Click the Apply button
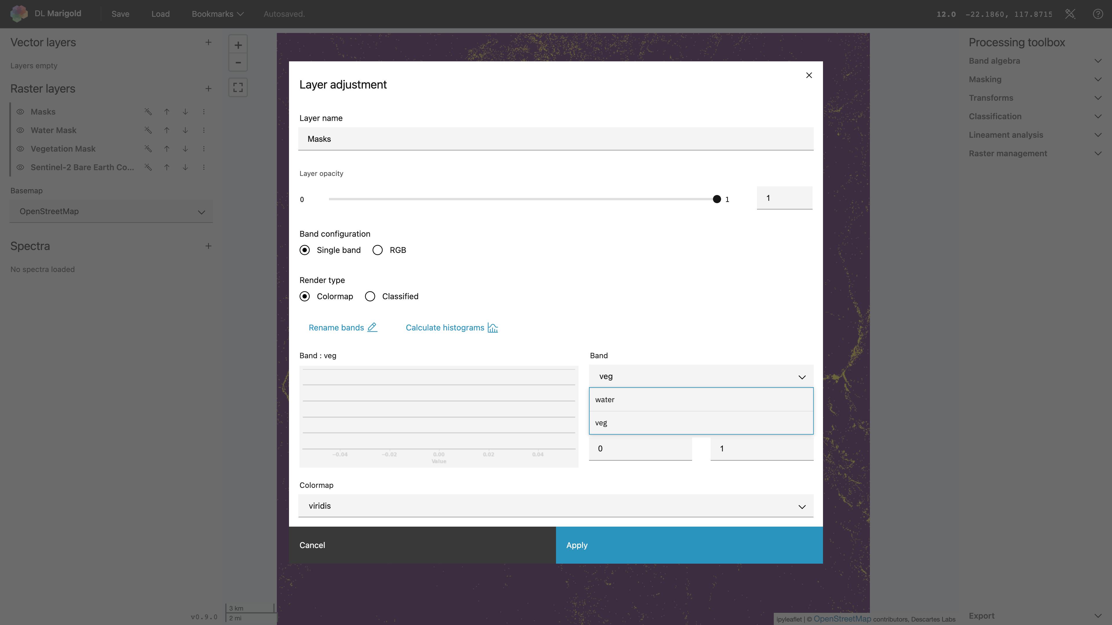1112x625 pixels. (x=689, y=545)
